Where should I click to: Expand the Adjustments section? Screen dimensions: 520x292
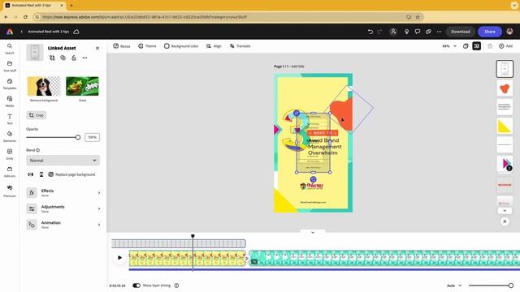click(x=63, y=208)
